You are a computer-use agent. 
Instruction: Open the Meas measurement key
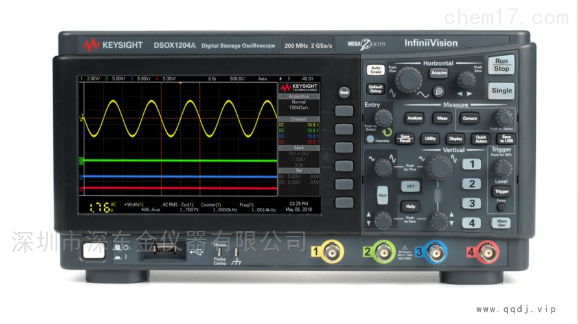[x=442, y=118]
